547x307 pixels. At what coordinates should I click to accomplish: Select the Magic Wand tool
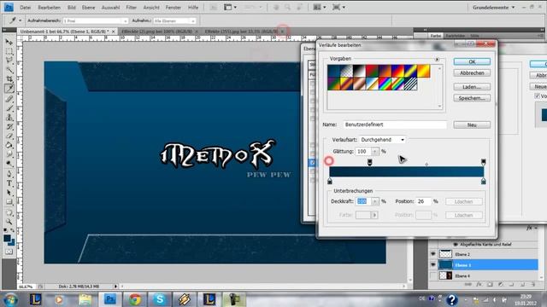[9, 70]
